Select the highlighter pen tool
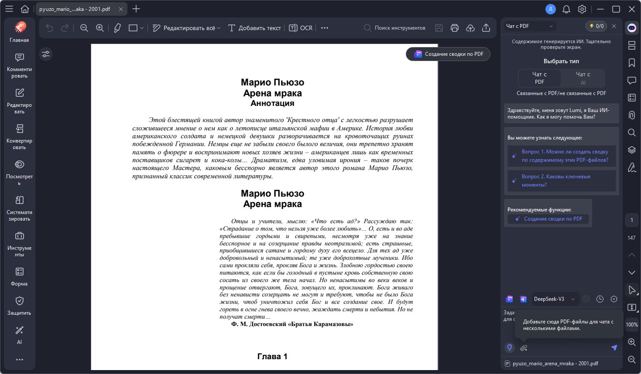This screenshot has width=641, height=374. point(117,28)
